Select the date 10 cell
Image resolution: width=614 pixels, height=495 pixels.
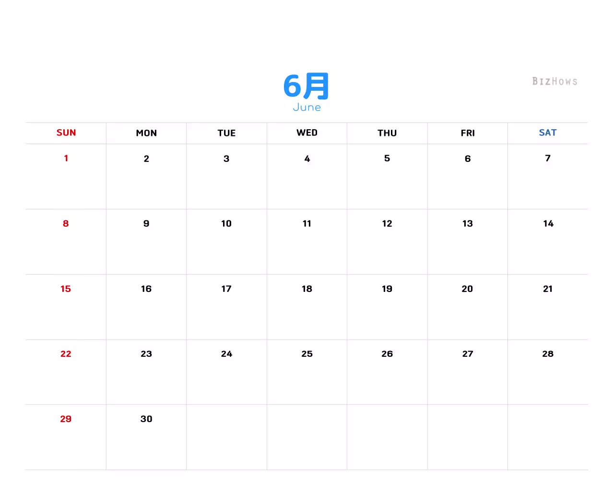226,224
